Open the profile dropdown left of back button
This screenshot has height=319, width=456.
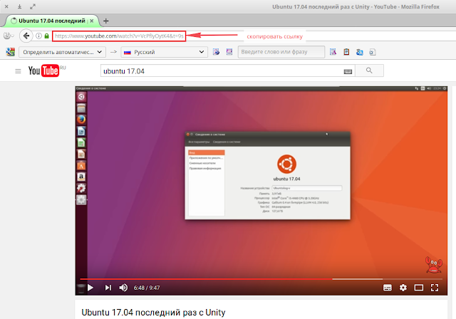(9, 36)
